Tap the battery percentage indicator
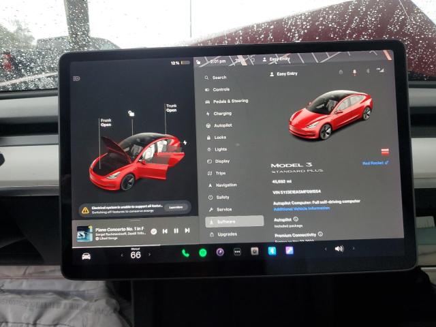 tap(180, 63)
